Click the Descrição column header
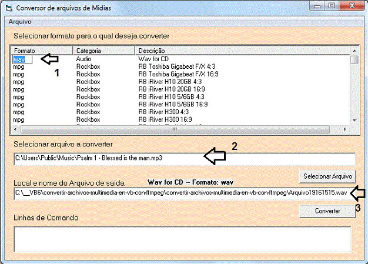368x264 pixels. [x=242, y=51]
